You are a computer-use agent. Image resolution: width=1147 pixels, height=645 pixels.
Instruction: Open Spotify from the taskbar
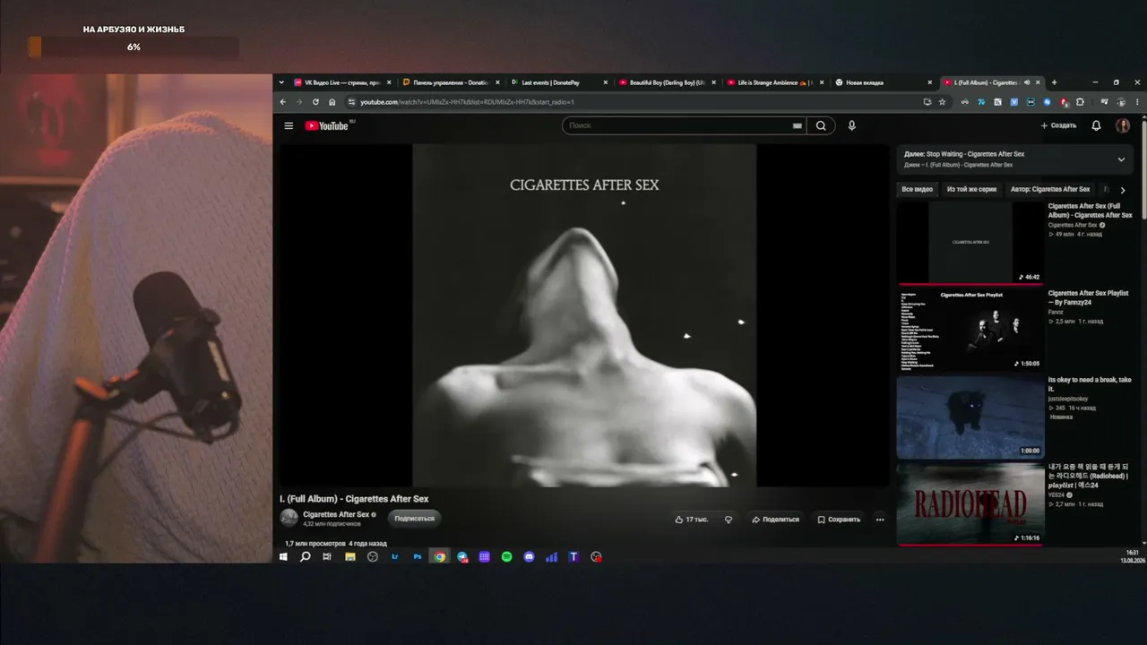point(506,556)
